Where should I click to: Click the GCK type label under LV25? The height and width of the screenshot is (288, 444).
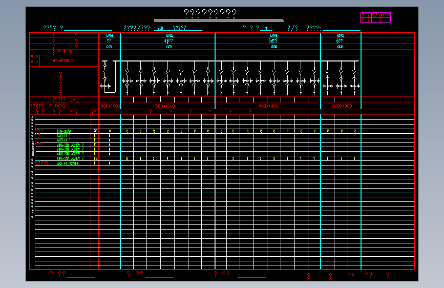(x=170, y=47)
